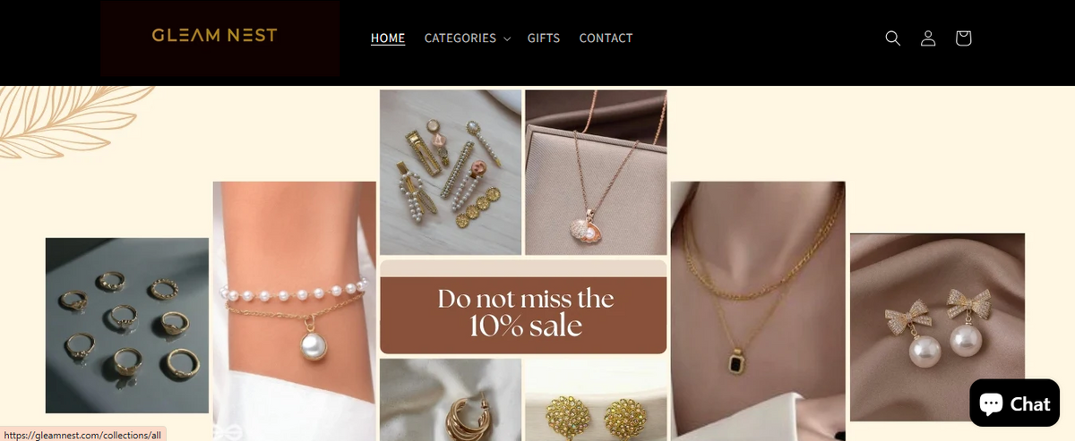Image resolution: width=1075 pixels, height=441 pixels.
Task: Select the pearl hair clips photo
Action: tap(451, 173)
